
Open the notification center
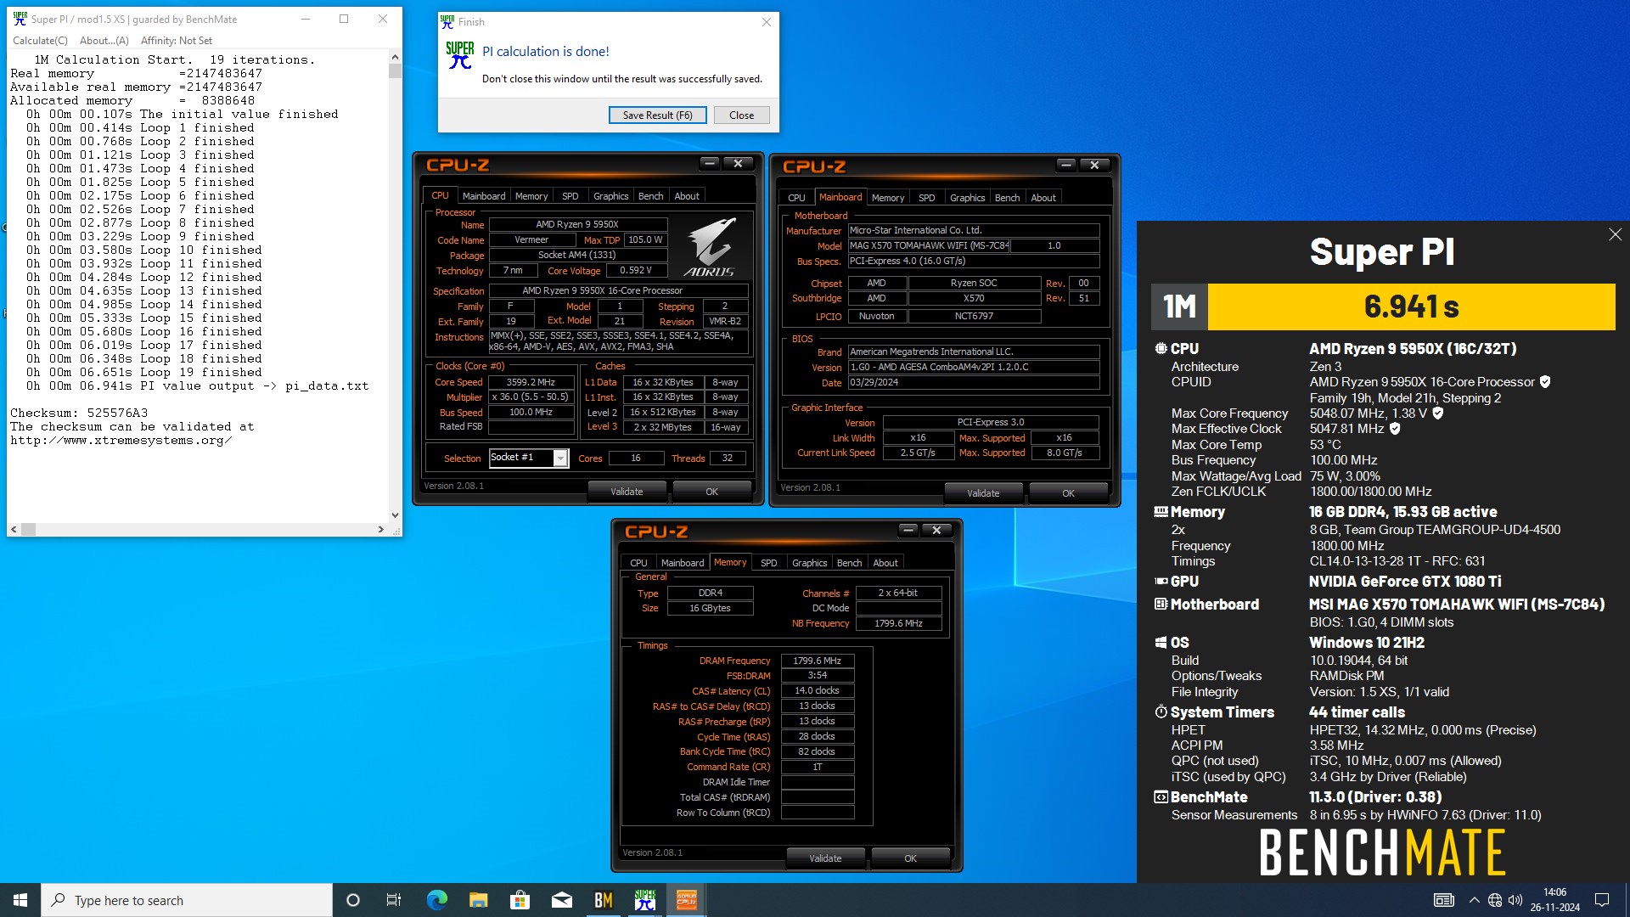tap(1602, 900)
